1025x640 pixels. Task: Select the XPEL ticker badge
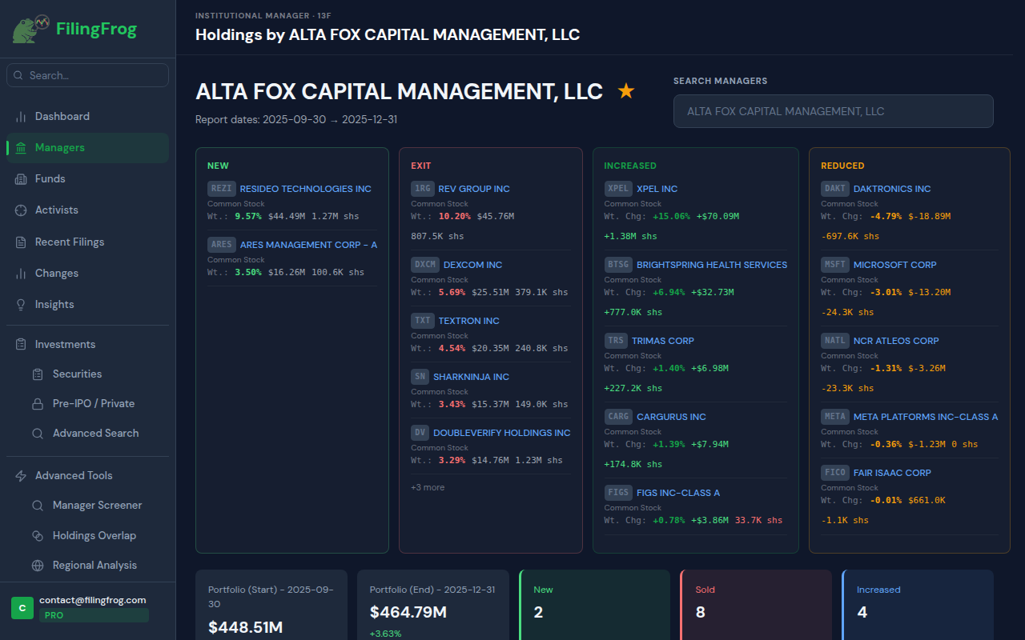pyautogui.click(x=617, y=188)
